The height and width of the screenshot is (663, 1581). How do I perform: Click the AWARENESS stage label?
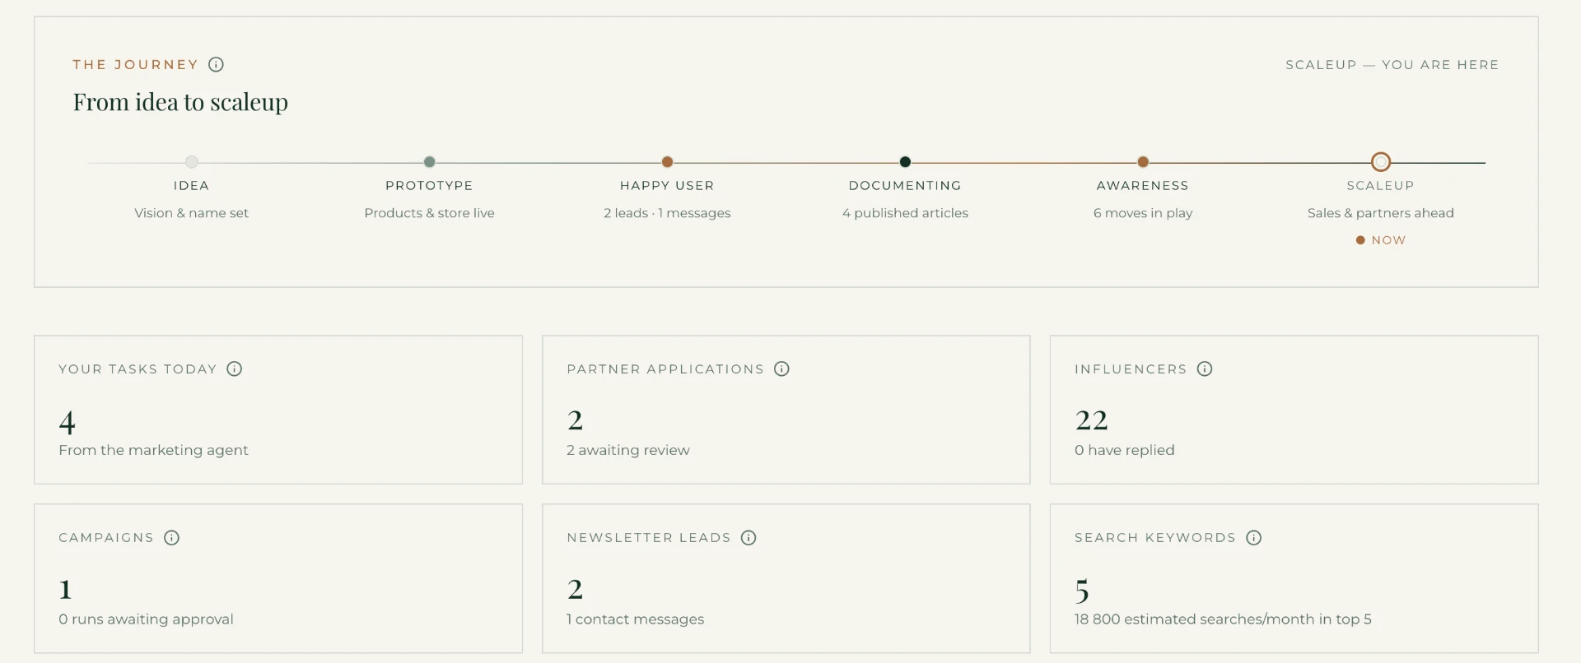coord(1143,186)
